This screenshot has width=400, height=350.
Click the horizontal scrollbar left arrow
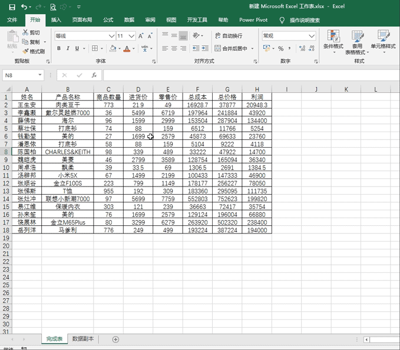[x=367, y=339]
